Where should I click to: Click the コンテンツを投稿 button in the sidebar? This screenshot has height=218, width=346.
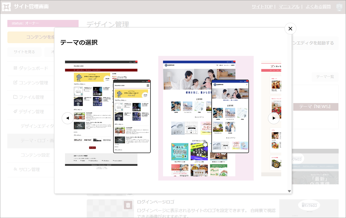pos(31,37)
